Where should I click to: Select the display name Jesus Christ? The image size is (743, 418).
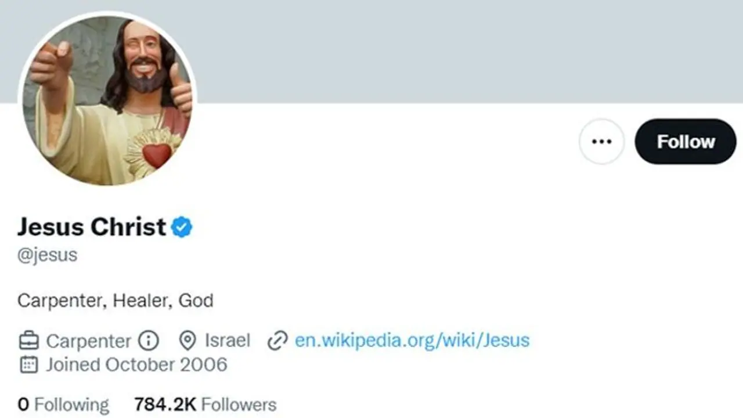coord(90,227)
